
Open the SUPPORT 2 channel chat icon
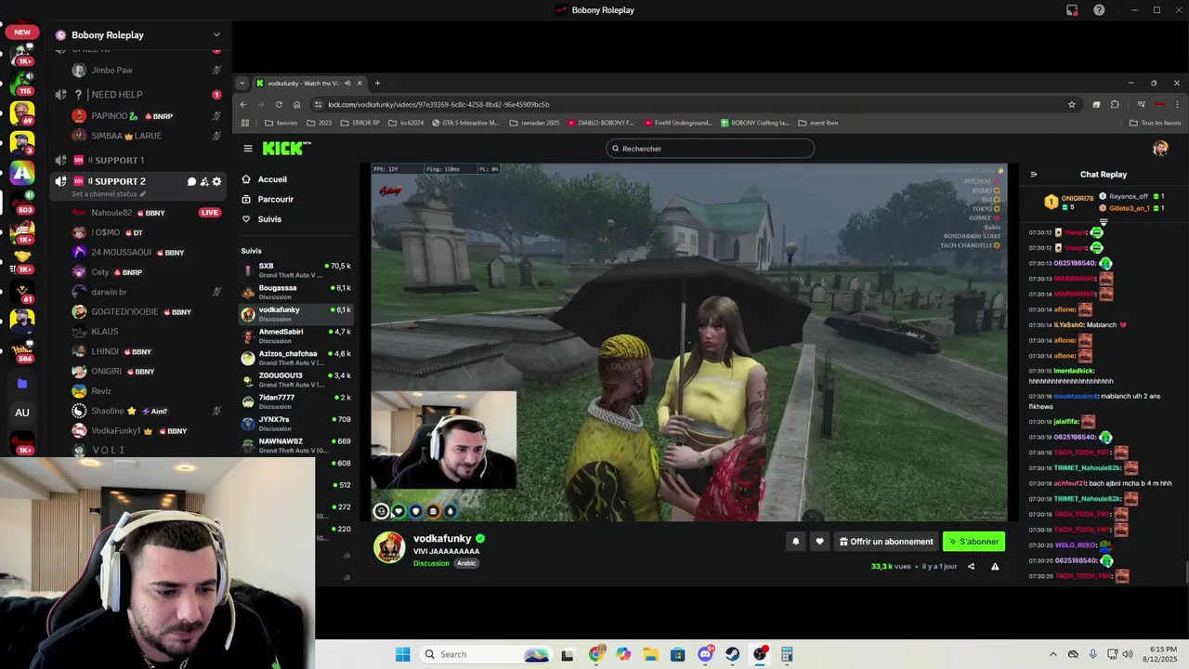(x=191, y=181)
